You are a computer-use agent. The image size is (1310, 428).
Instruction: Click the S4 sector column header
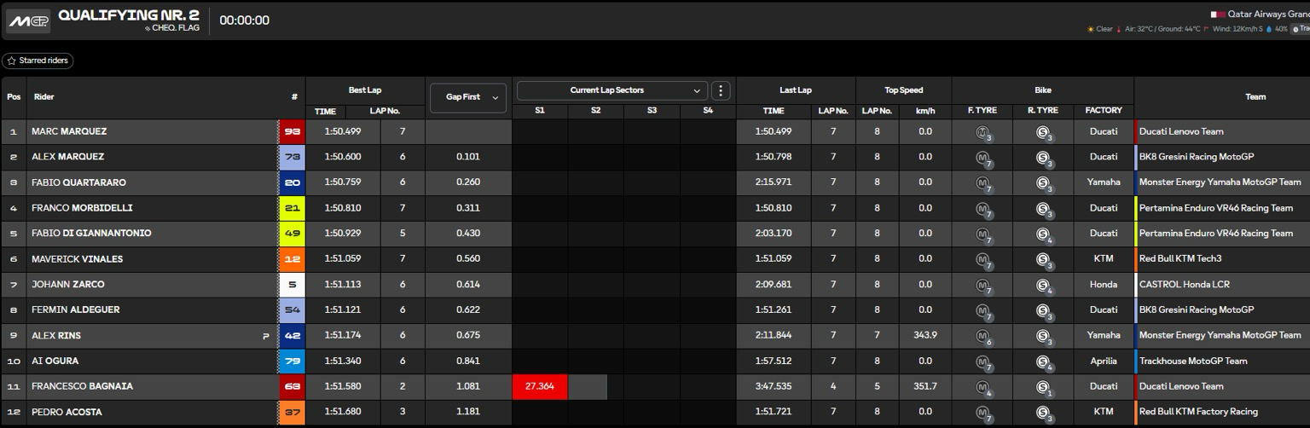pyautogui.click(x=708, y=111)
